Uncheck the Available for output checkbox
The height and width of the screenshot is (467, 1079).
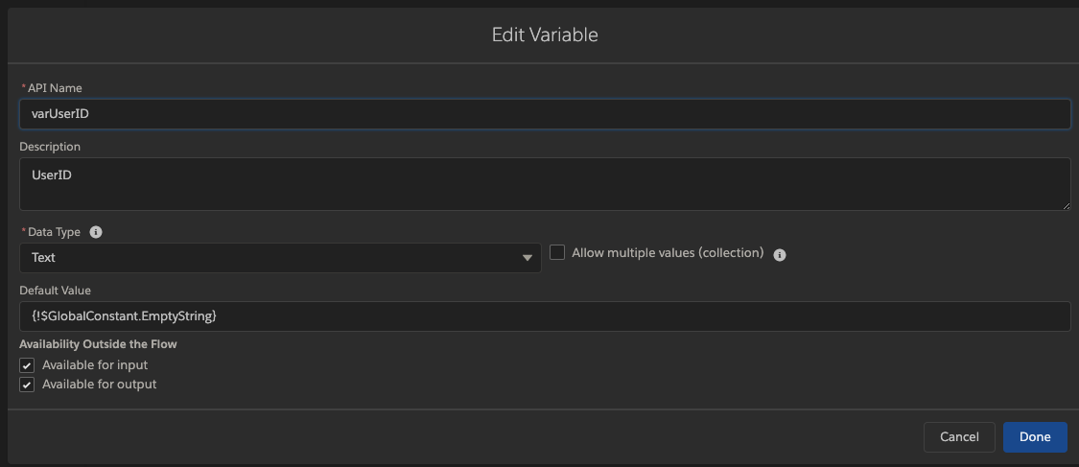click(27, 385)
